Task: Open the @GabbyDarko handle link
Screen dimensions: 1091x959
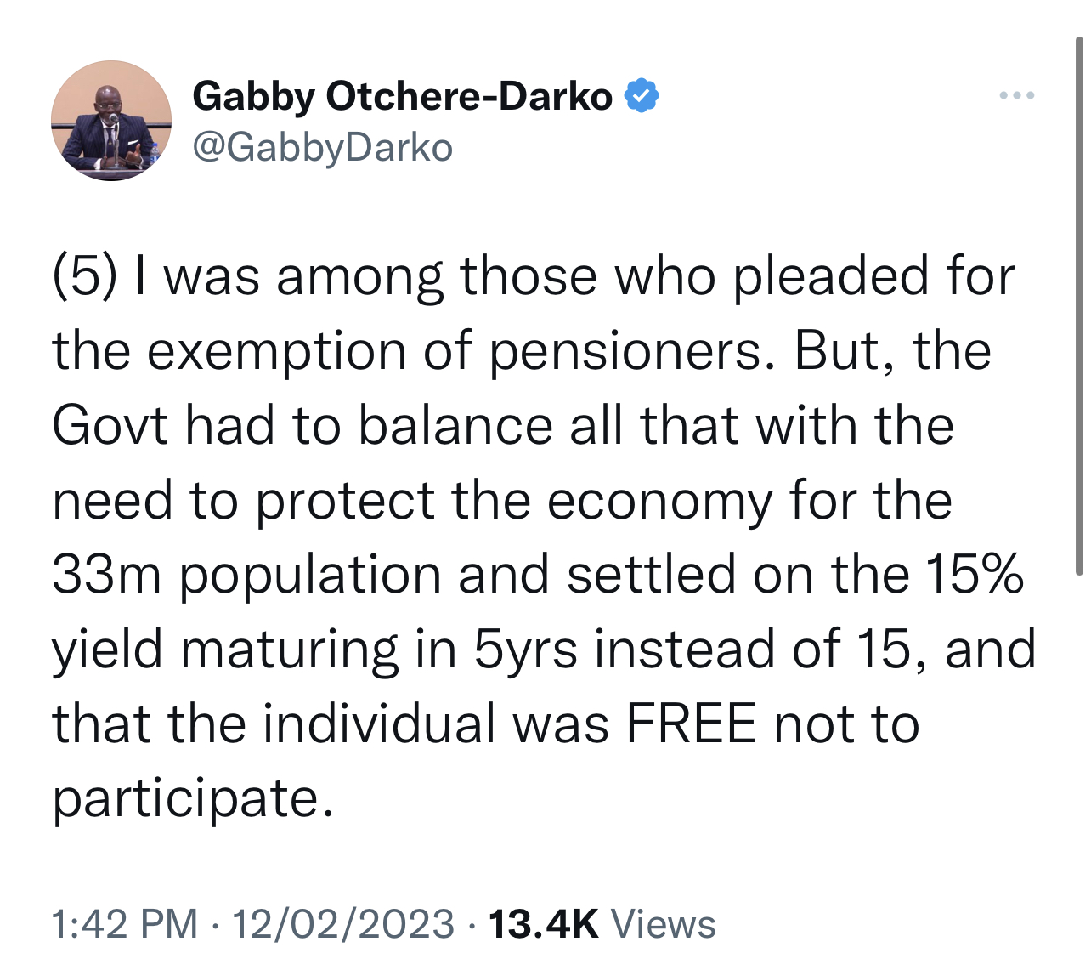Action: 323,148
